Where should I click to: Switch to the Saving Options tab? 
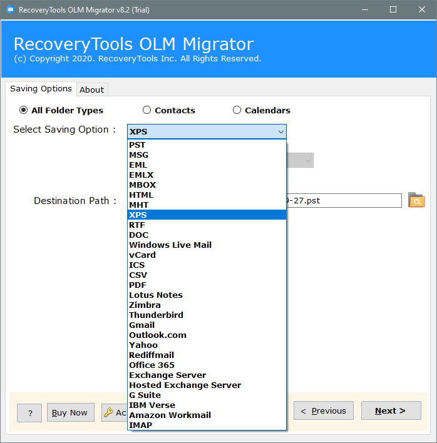[x=41, y=89]
